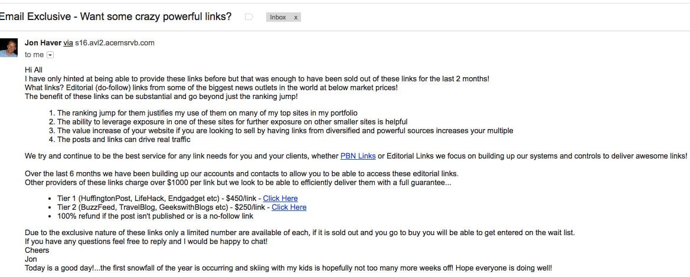
Task: Follow the Tier 2 "Click Here" link
Action: click(289, 207)
